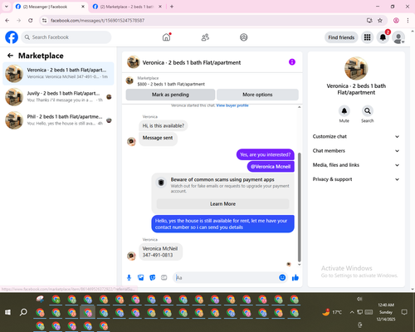Mute this conversation with the bell
This screenshot has width=415, height=332.
[344, 111]
